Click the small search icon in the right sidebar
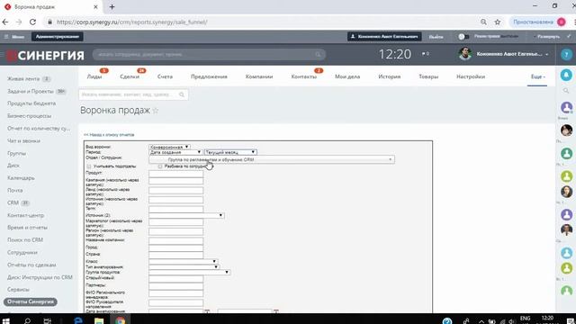The image size is (576, 324). coord(566,91)
